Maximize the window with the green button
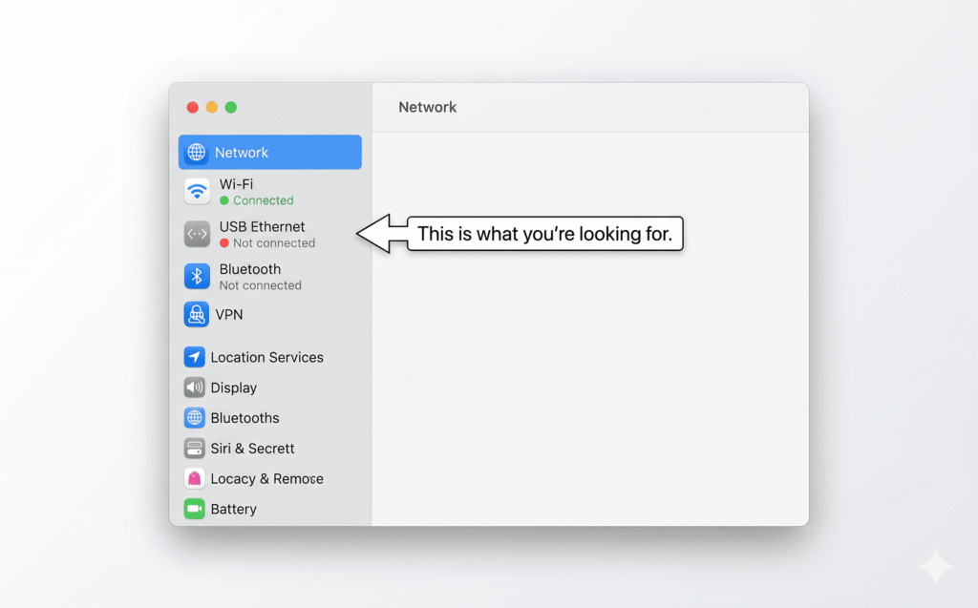The width and height of the screenshot is (978, 608). (x=231, y=107)
